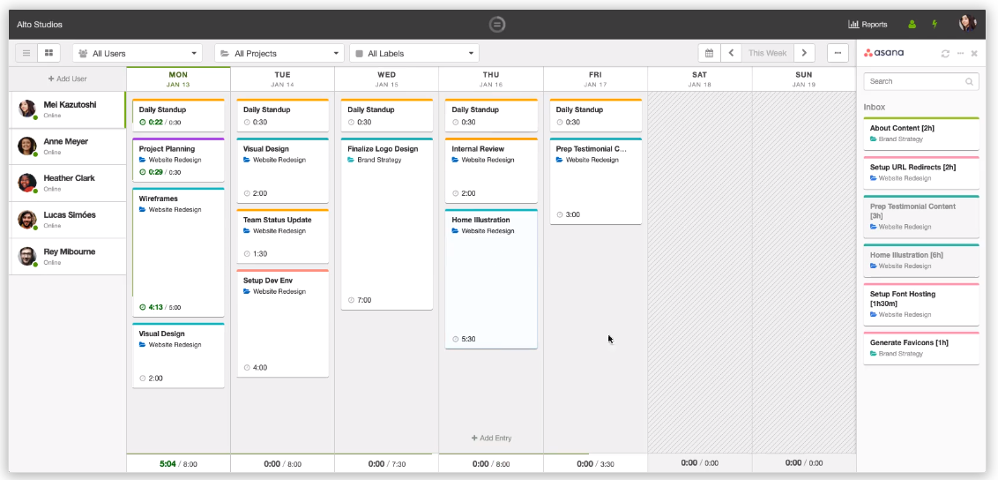This screenshot has width=998, height=480.
Task: Open Monday's Visual Design entry
Action: tap(178, 356)
